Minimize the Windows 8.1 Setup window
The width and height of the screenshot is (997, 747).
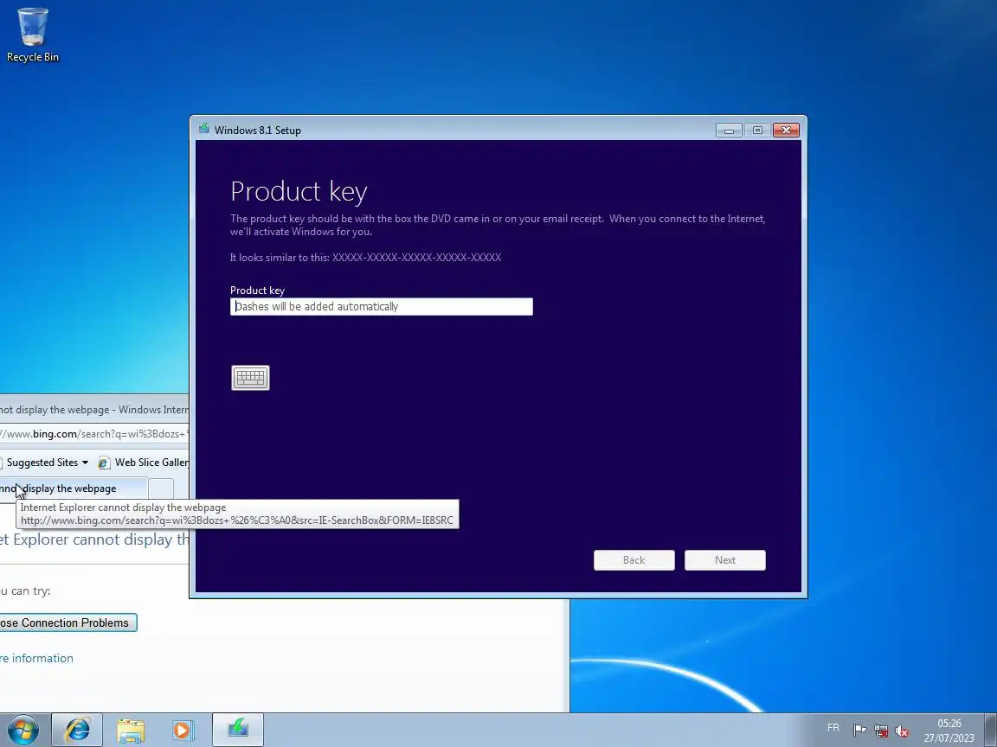tap(730, 131)
